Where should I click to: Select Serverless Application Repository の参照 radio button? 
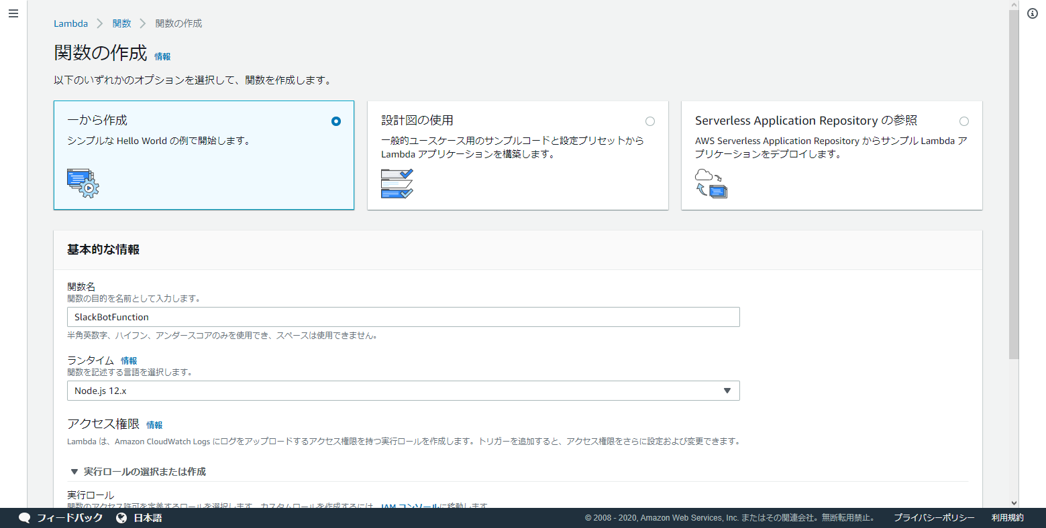[964, 121]
